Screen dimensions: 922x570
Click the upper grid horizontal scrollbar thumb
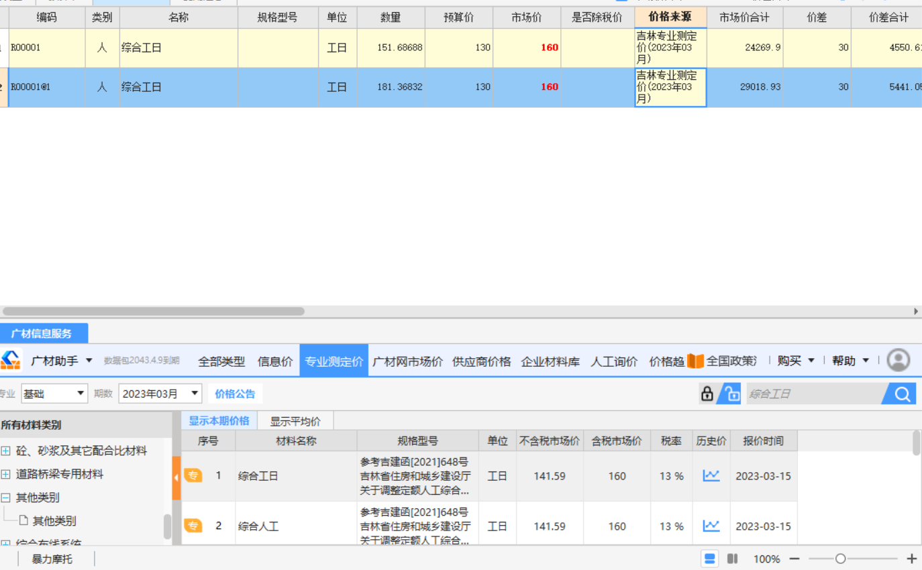(153, 311)
